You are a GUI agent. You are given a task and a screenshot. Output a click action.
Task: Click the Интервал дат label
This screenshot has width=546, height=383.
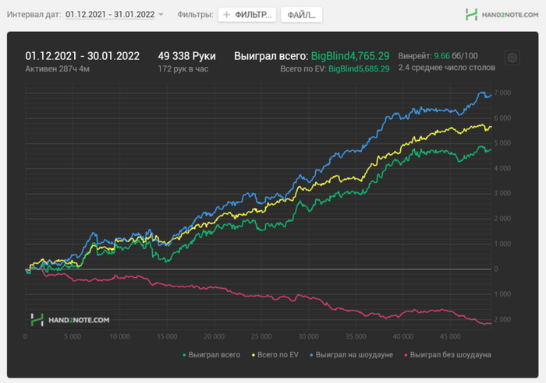(34, 15)
